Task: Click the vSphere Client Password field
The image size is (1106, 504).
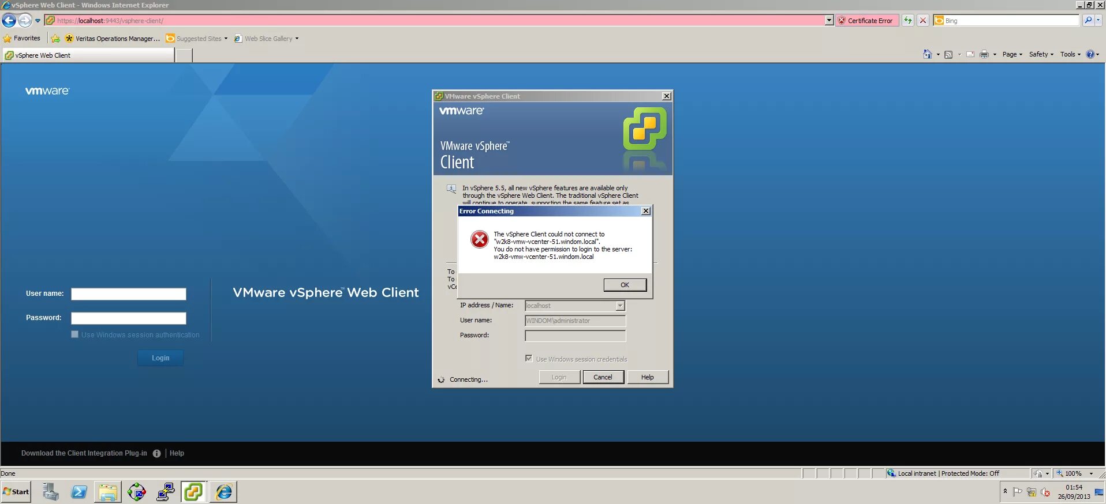Action: point(575,336)
